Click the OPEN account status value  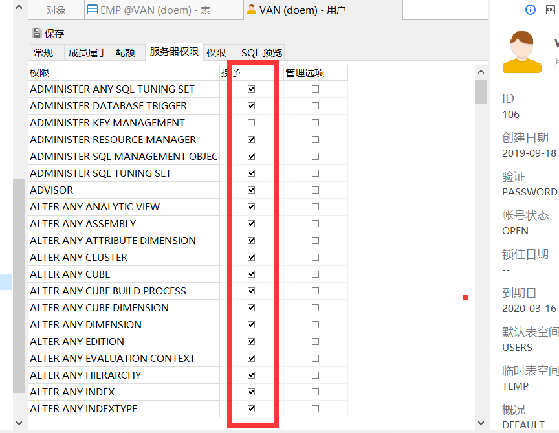tap(515, 231)
